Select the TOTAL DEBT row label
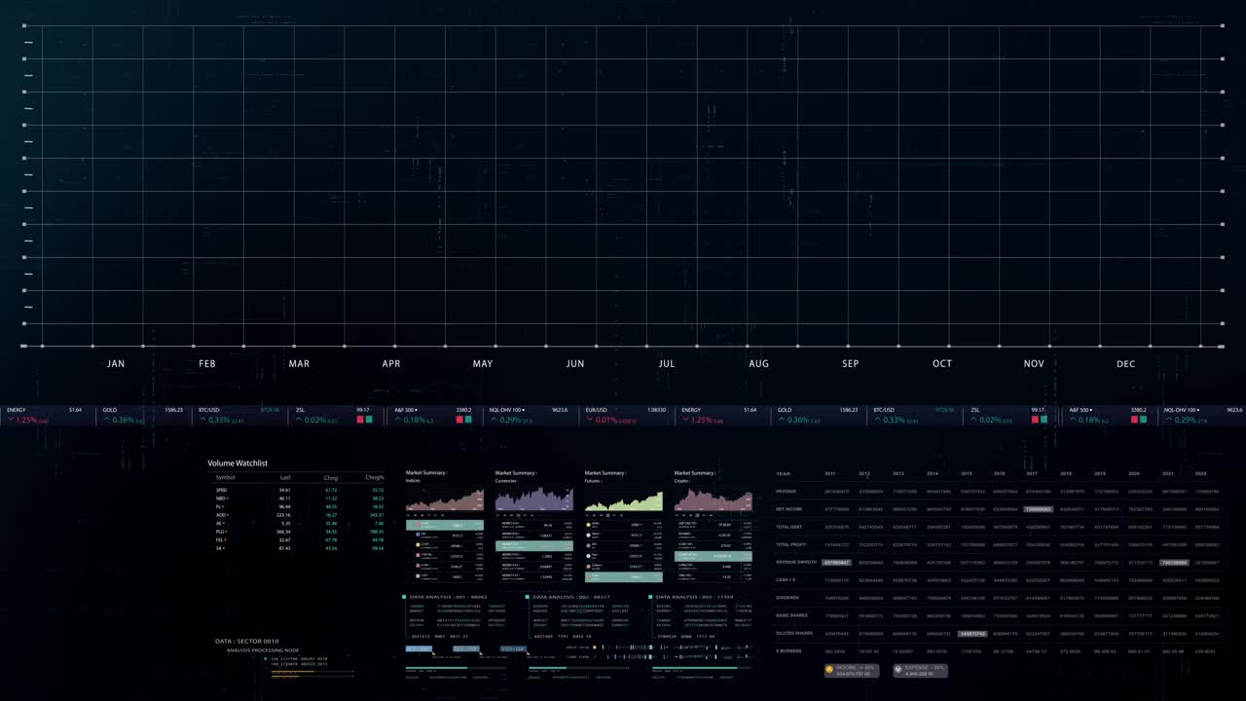 pos(788,527)
